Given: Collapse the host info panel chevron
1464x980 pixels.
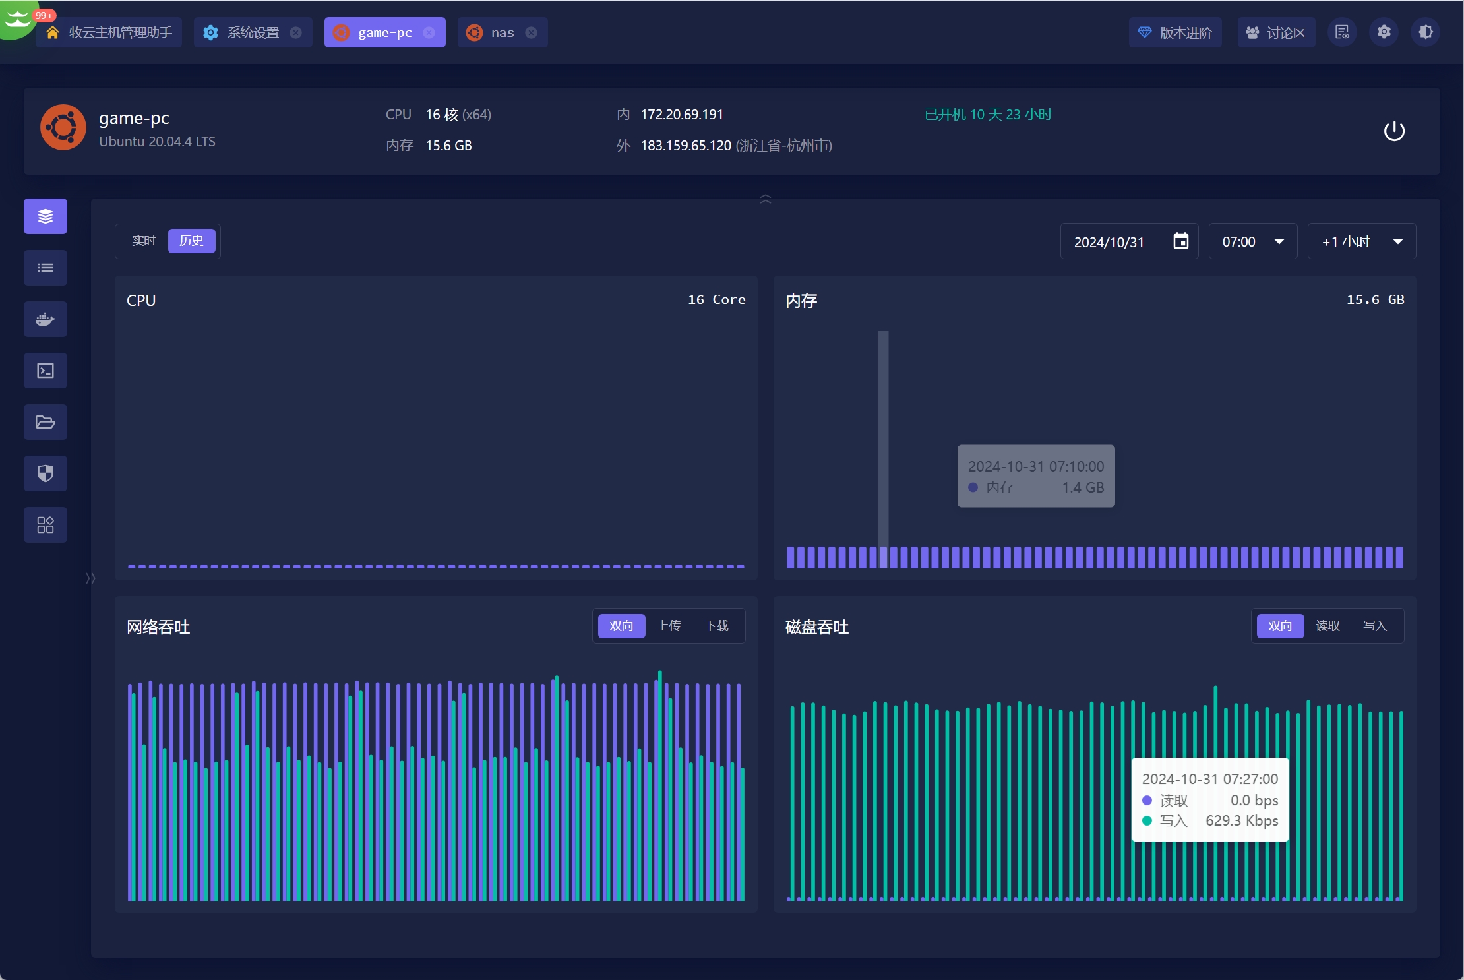Looking at the screenshot, I should (x=766, y=199).
